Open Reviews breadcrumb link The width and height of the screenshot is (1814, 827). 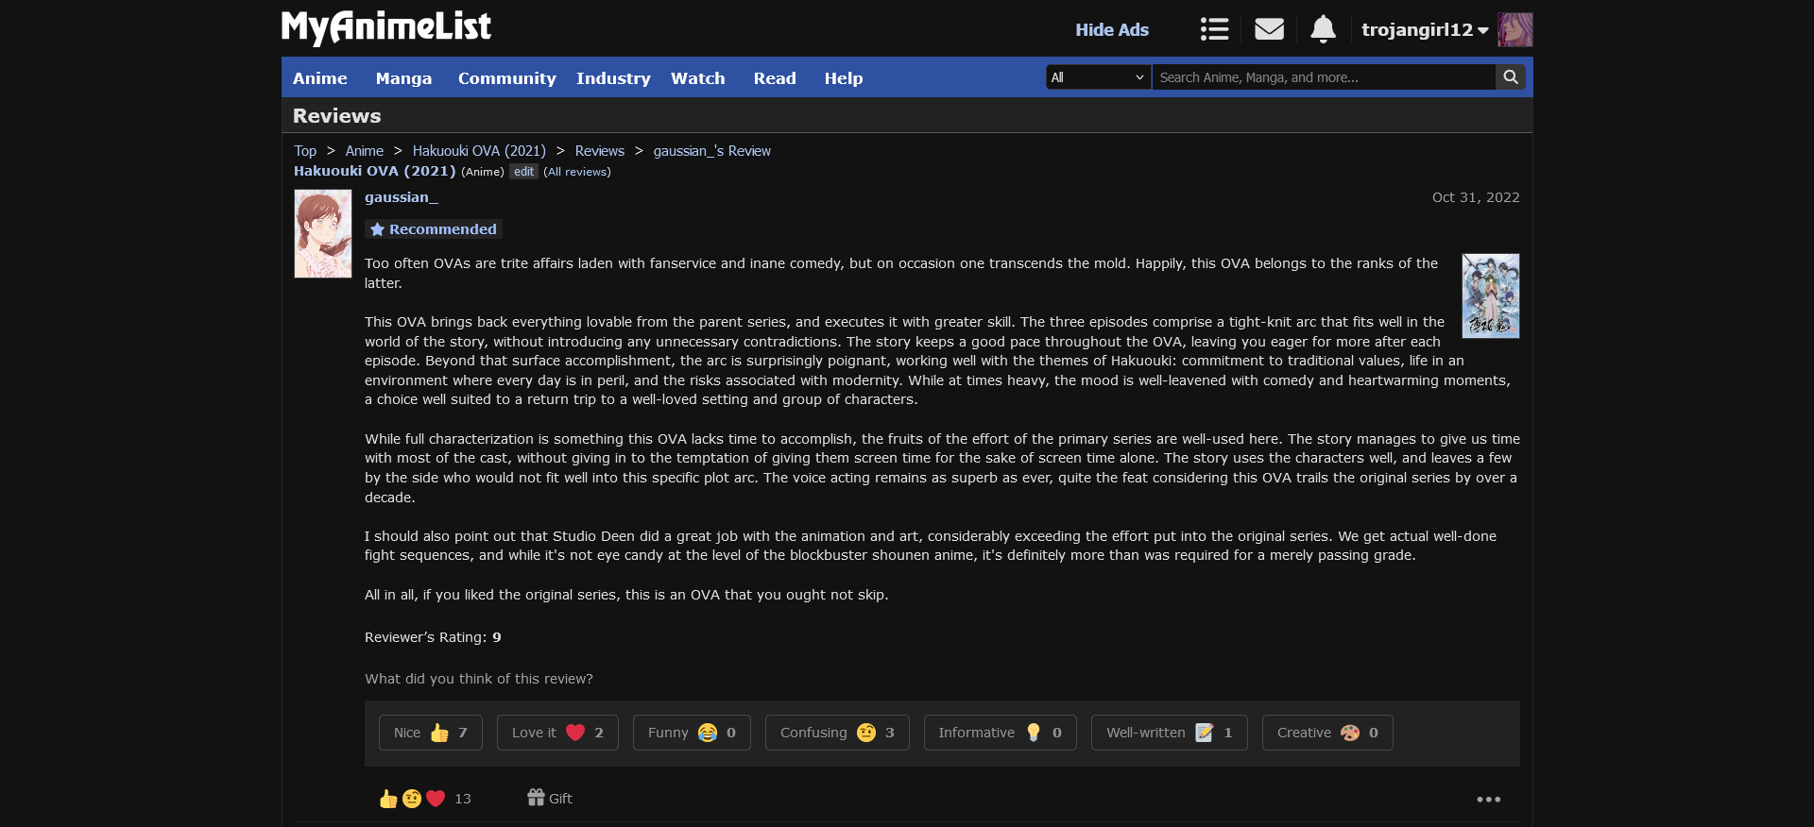tap(599, 151)
